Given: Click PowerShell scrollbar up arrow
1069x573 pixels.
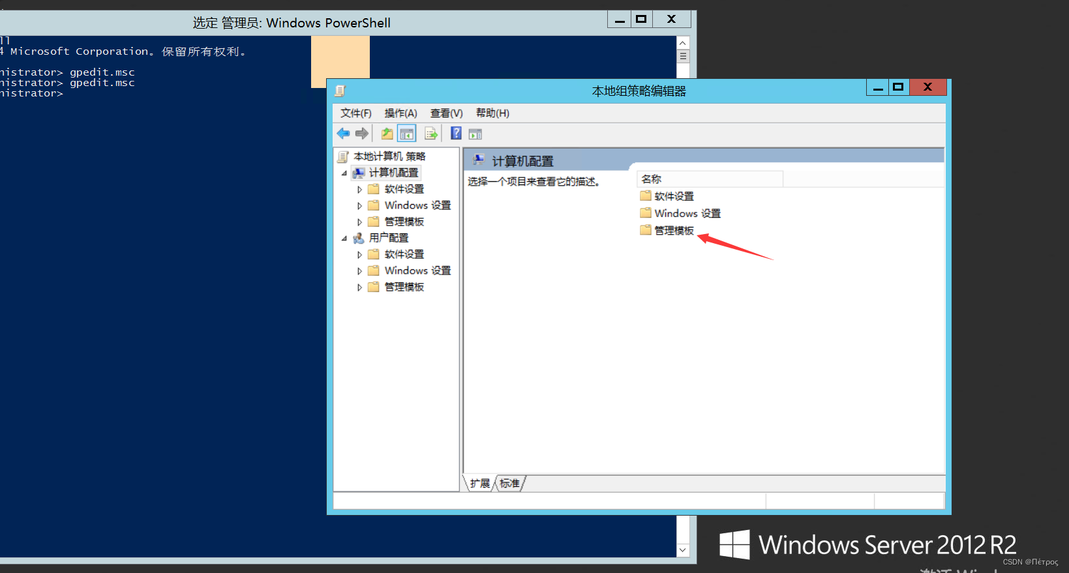Looking at the screenshot, I should coord(683,43).
